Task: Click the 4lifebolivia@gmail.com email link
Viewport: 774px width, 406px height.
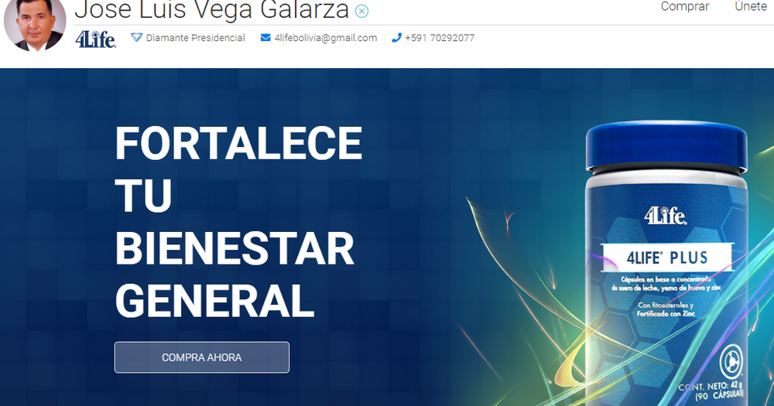Action: click(x=326, y=38)
